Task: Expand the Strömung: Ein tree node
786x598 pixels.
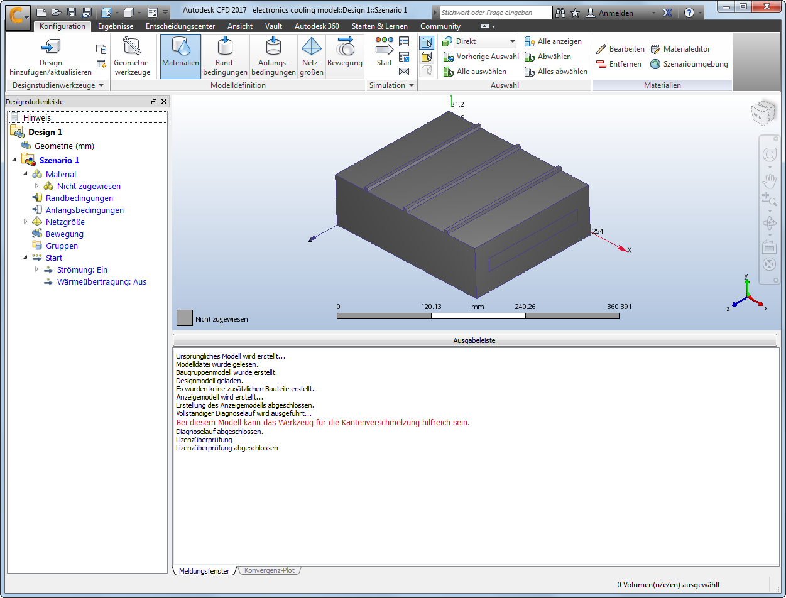Action: click(37, 269)
